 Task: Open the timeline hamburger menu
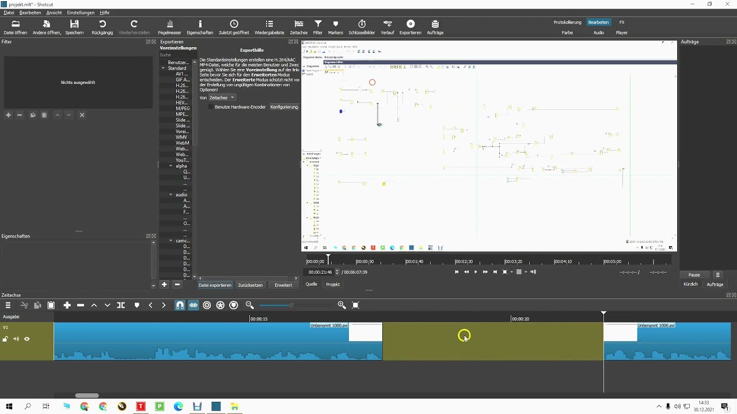click(x=8, y=305)
